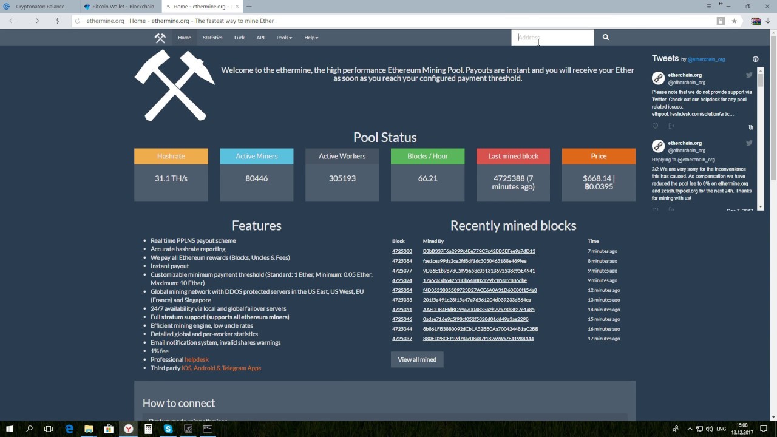Open the browser hamburger menu
Viewport: 777px width, 437px height.
click(709, 6)
